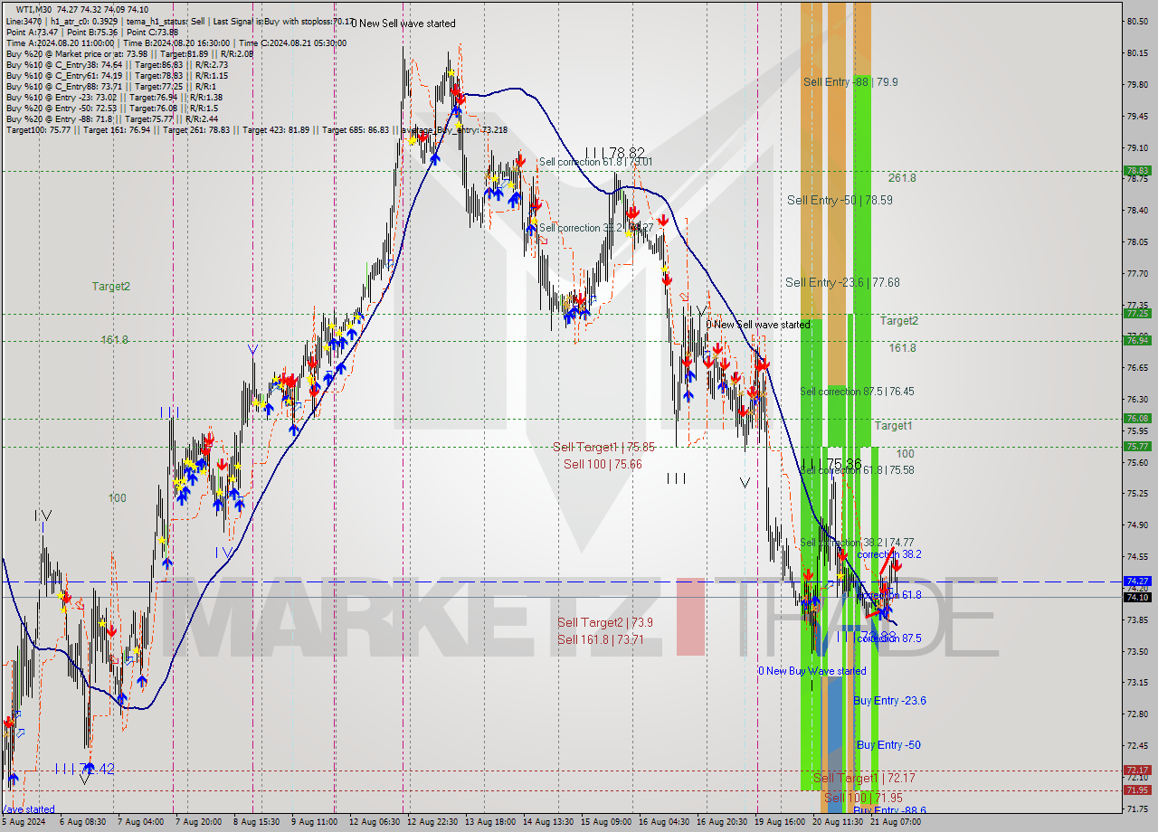1158x832 pixels.
Task: Click the 79.10 price scale value
Action: [1137, 147]
